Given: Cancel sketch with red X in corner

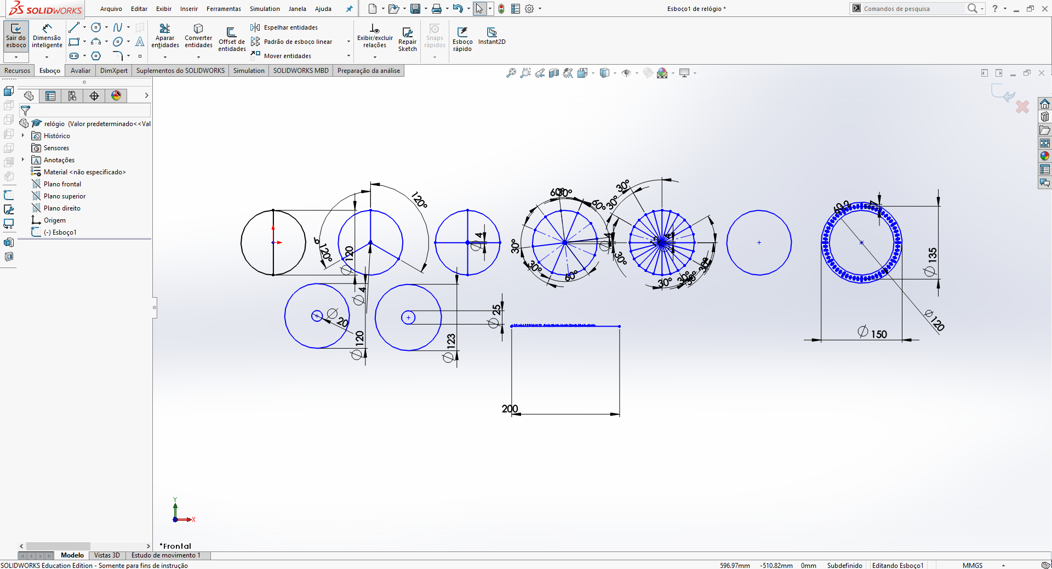Looking at the screenshot, I should point(1022,107).
